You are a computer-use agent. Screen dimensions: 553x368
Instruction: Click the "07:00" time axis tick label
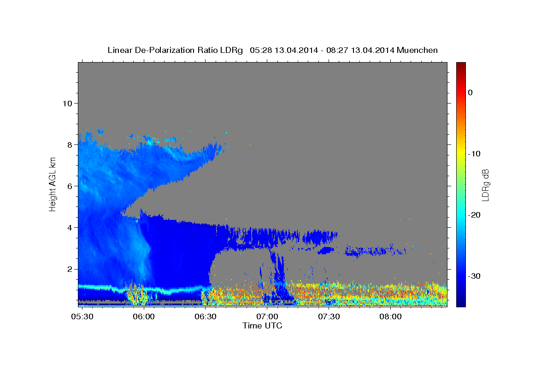click(267, 317)
